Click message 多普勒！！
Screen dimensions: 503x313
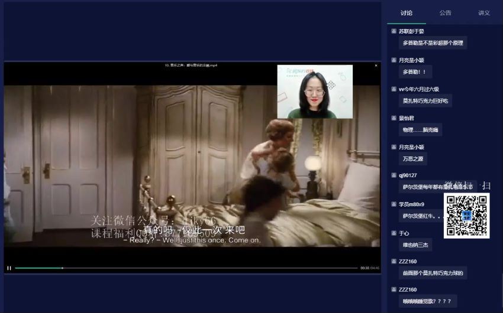pyautogui.click(x=415, y=72)
